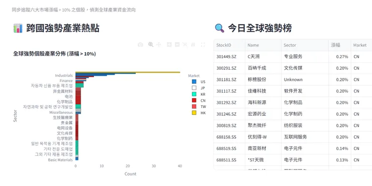Select cell 互联网服务 in the Sector column
Image resolution: width=372 pixels, height=186 pixels.
point(305,137)
